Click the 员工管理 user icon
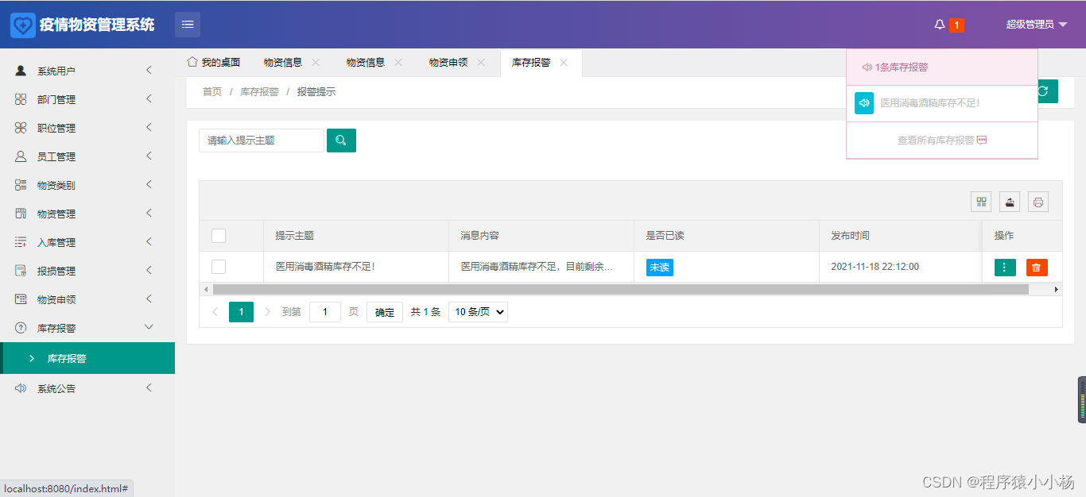Screen dimensions: 1086x497 (x=21, y=156)
